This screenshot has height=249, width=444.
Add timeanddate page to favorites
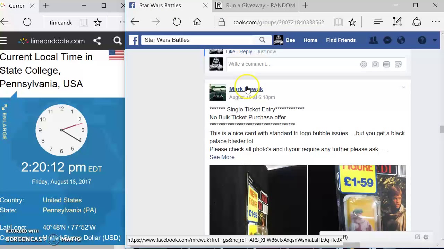pos(97,22)
